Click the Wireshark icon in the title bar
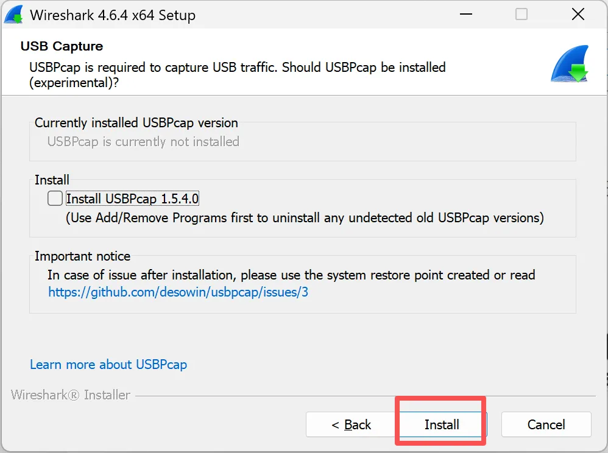608x453 pixels. pyautogui.click(x=15, y=15)
